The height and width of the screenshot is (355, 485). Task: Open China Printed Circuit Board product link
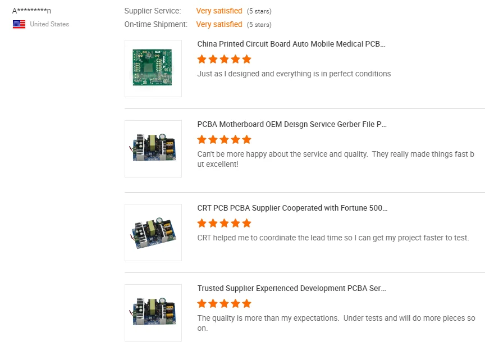point(291,44)
